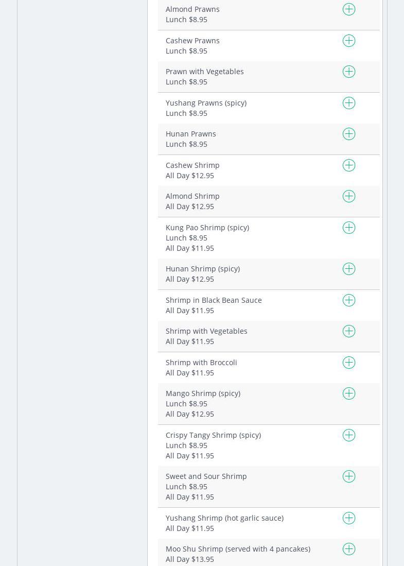Select the Mango Shrimp (spicy) item name
The height and width of the screenshot is (566, 404).
203,393
